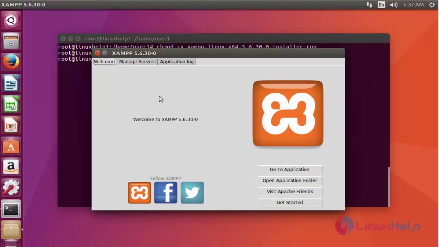Click the large orange XAMPP logo
This screenshot has height=247, width=439.
click(x=288, y=114)
